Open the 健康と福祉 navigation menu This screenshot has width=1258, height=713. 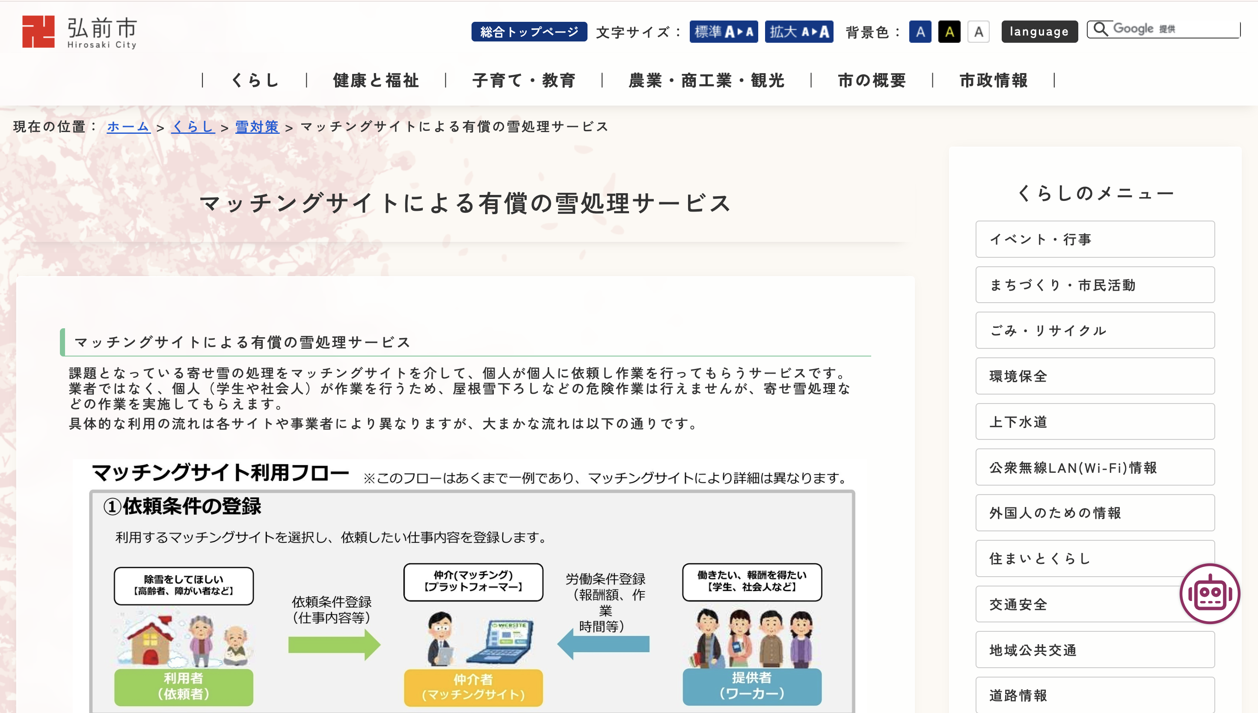[x=376, y=80]
